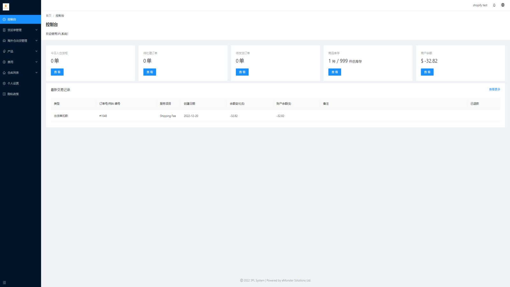
Task: Click the company logo in the sidebar
Action: click(6, 7)
